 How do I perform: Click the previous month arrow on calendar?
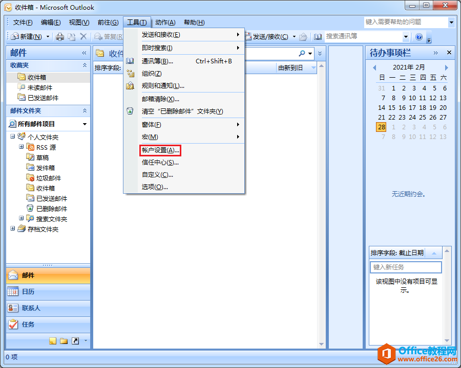[374, 67]
